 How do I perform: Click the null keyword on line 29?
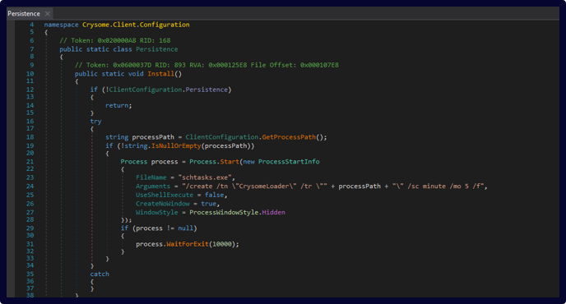pyautogui.click(x=185, y=228)
